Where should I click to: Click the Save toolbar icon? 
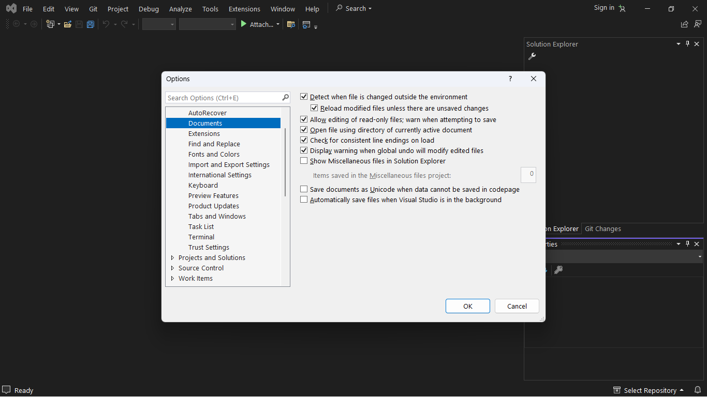[79, 24]
